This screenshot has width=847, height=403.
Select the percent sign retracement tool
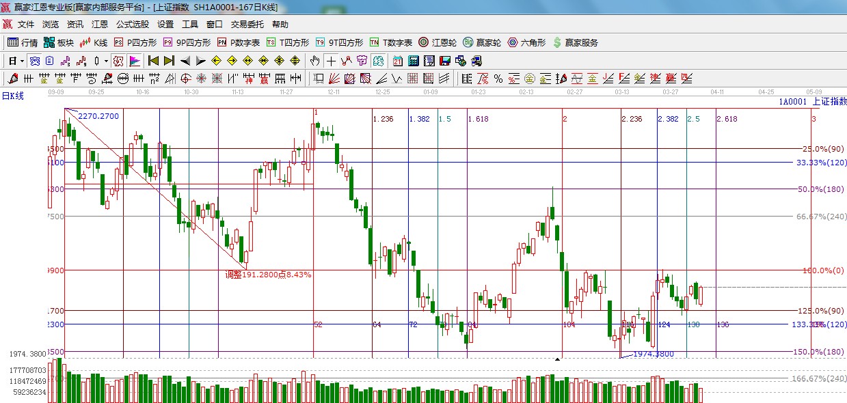pyautogui.click(x=498, y=79)
